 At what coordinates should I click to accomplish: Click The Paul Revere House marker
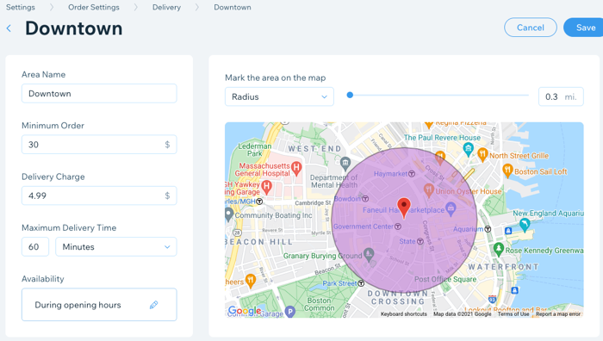pyautogui.click(x=468, y=149)
